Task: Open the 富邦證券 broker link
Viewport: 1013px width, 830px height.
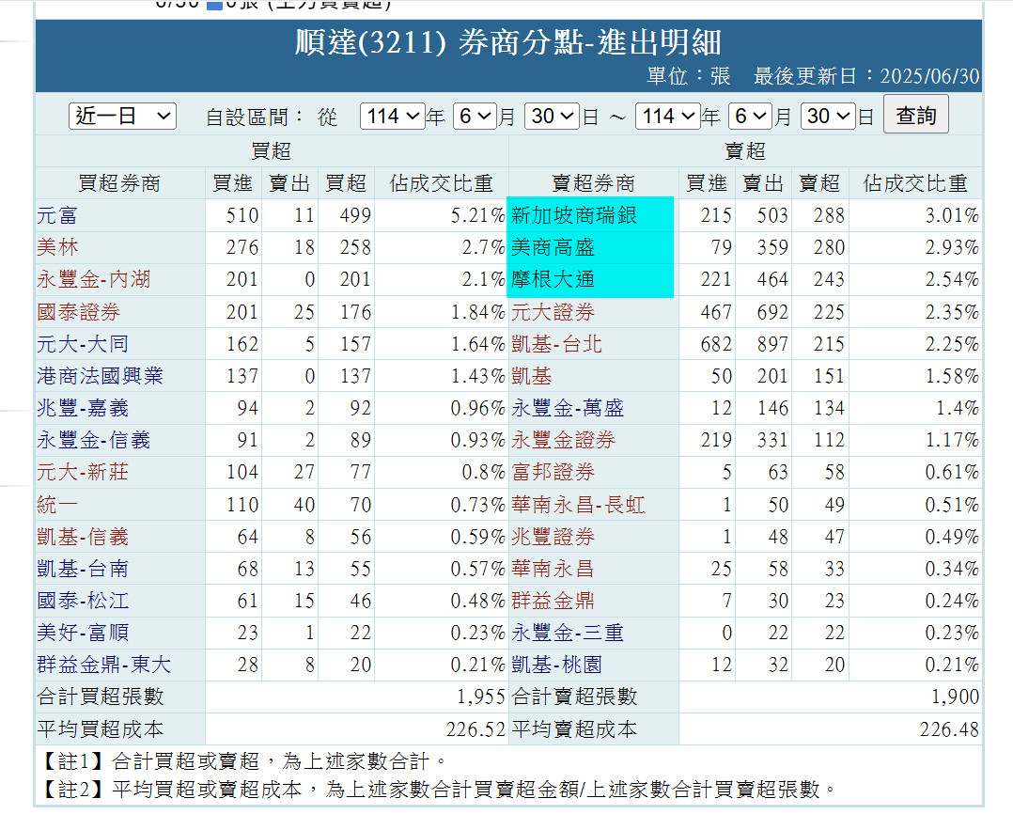Action: [x=553, y=472]
